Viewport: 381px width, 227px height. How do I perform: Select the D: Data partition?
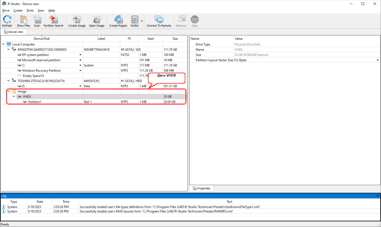tap(94, 86)
